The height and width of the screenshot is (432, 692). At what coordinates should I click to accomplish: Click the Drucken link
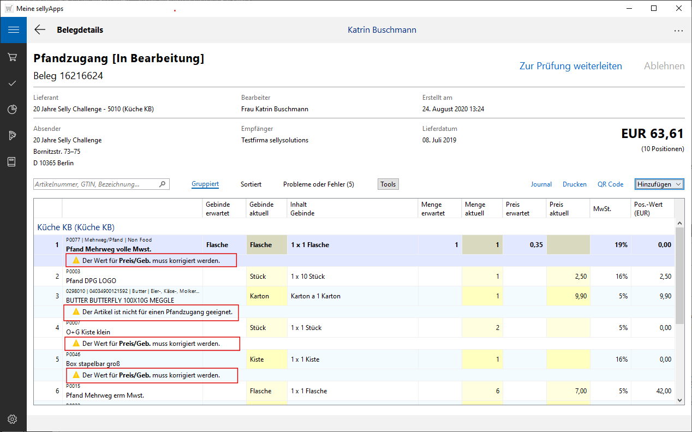tap(574, 184)
